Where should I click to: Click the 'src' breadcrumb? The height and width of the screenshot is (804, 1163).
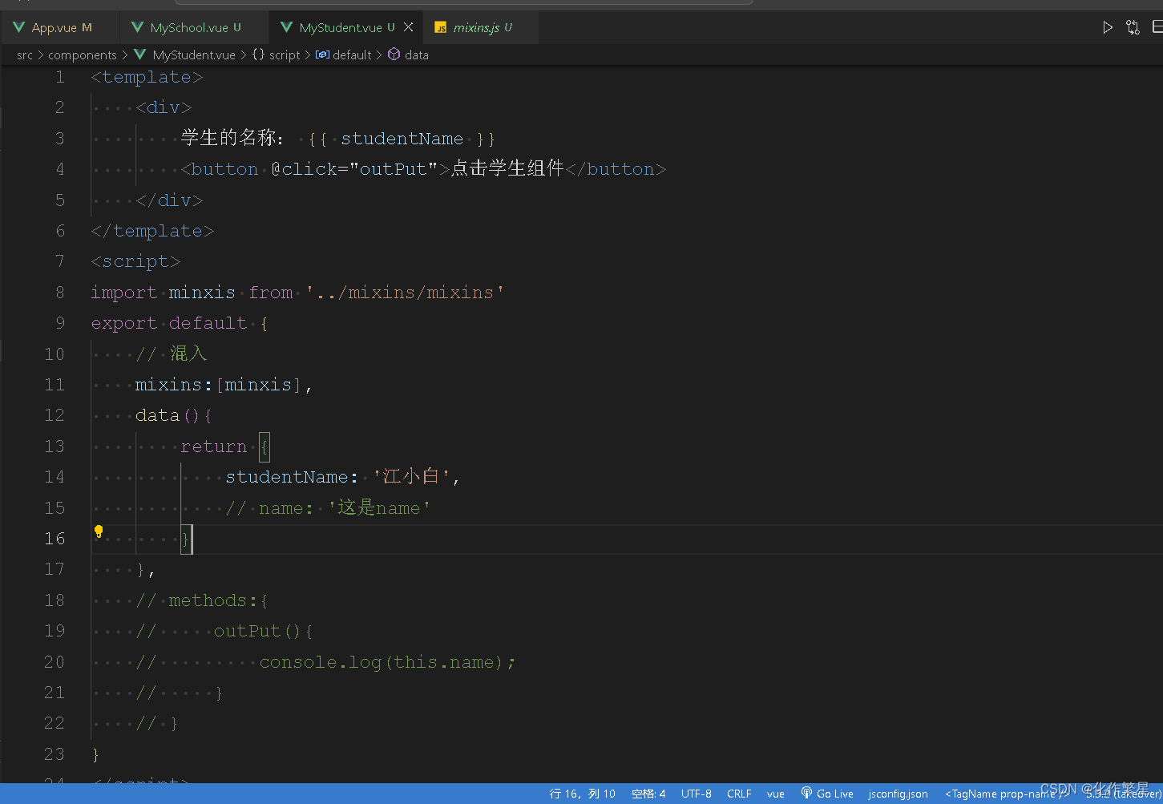[x=25, y=55]
